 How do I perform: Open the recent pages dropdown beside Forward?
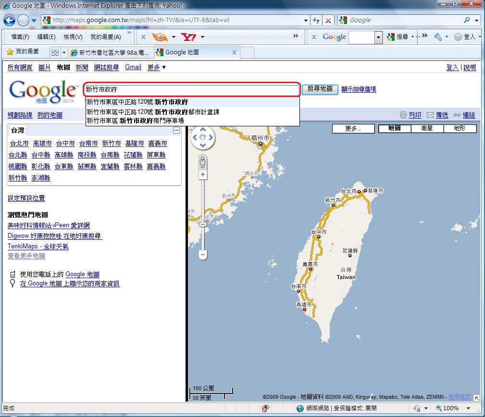coord(34,21)
